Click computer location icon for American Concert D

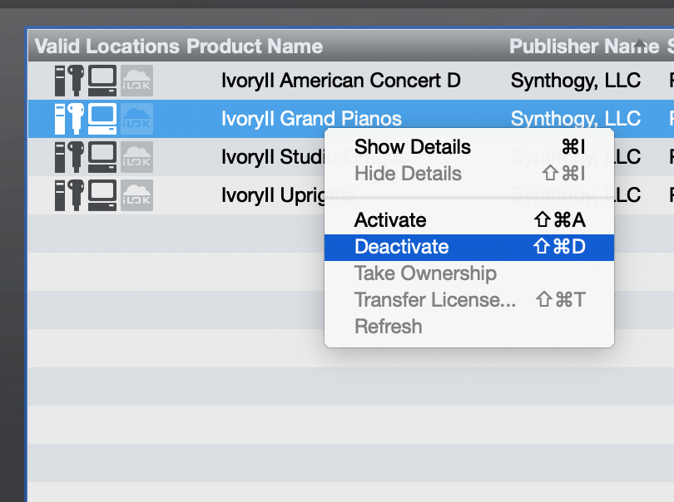click(102, 81)
